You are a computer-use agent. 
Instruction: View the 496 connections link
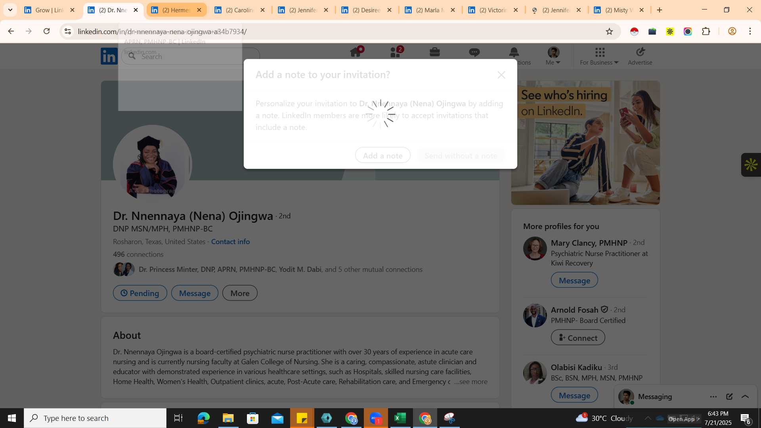(138, 254)
